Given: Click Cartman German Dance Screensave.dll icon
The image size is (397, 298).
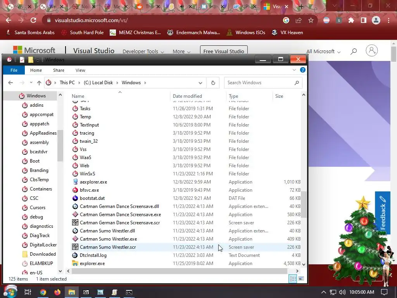Looking at the screenshot, I should click(x=75, y=206).
